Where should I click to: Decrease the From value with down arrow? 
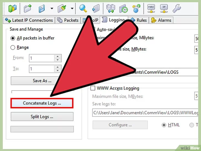click(x=57, y=60)
